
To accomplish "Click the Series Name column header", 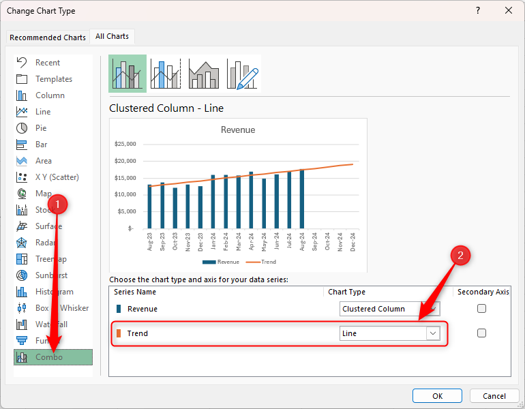I will pyautogui.click(x=135, y=292).
